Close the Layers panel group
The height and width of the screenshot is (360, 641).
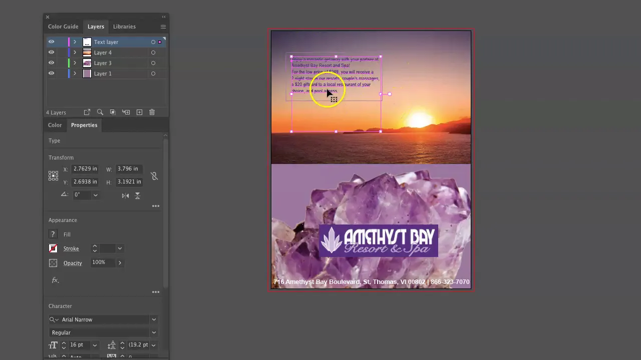pos(48,17)
